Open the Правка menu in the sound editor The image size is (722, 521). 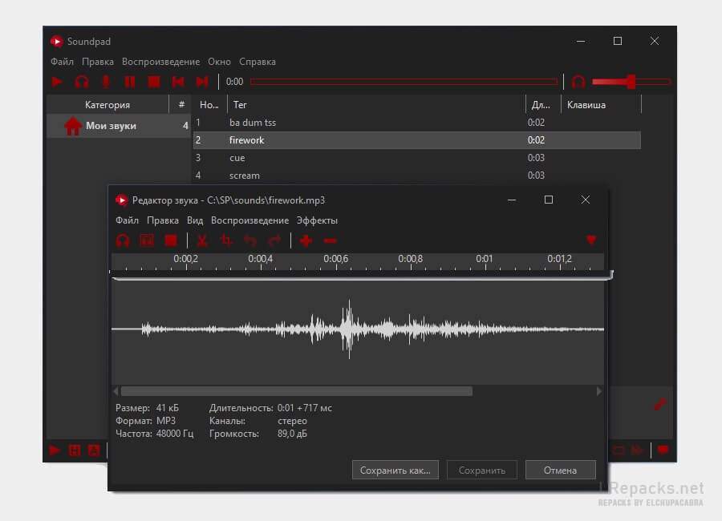pos(163,220)
